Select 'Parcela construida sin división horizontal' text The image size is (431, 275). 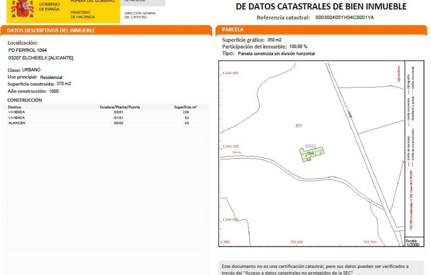(x=276, y=54)
